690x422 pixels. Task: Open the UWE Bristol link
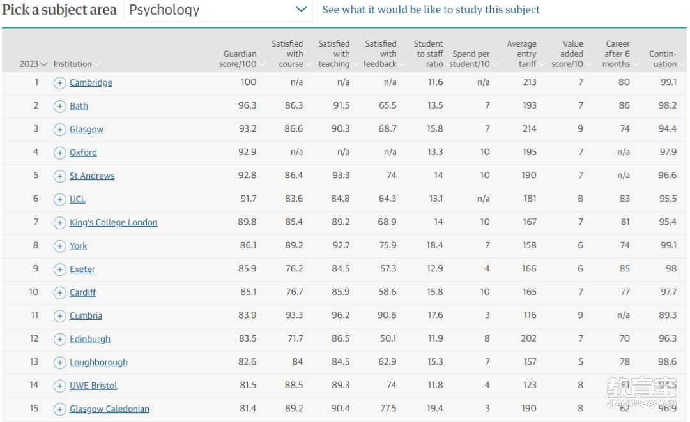click(93, 386)
